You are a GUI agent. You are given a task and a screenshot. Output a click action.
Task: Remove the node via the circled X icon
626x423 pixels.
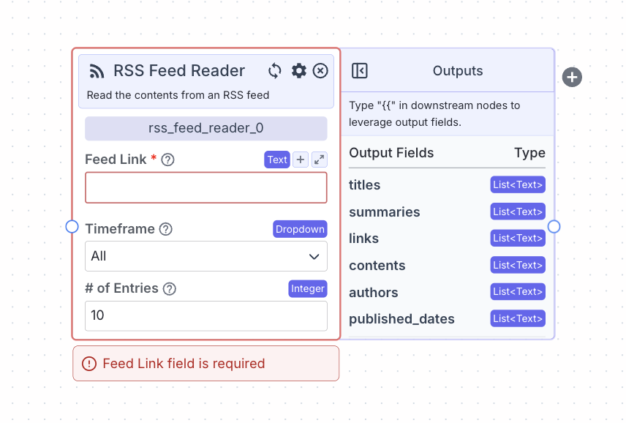click(320, 71)
